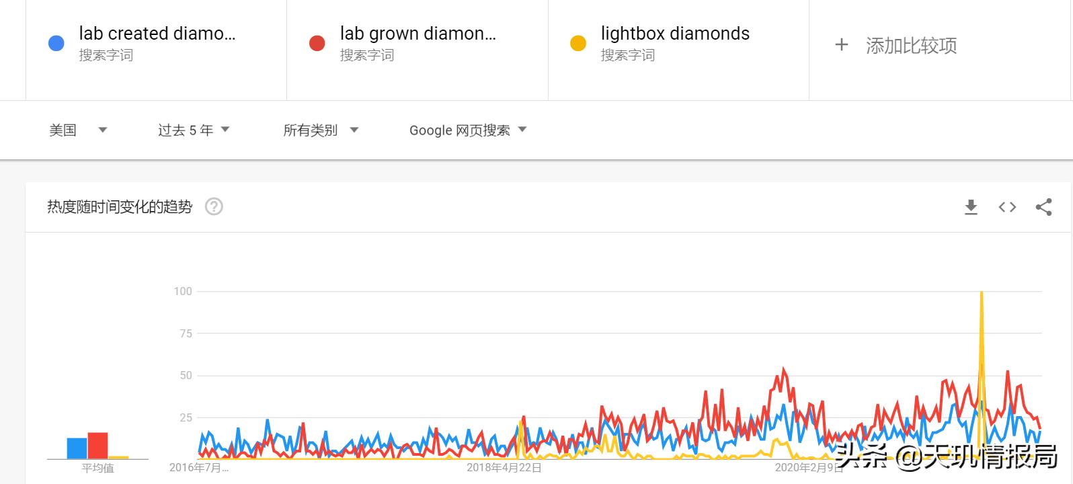The image size is (1073, 484).
Task: Edit the lab grown diamonds search term
Action: [418, 34]
